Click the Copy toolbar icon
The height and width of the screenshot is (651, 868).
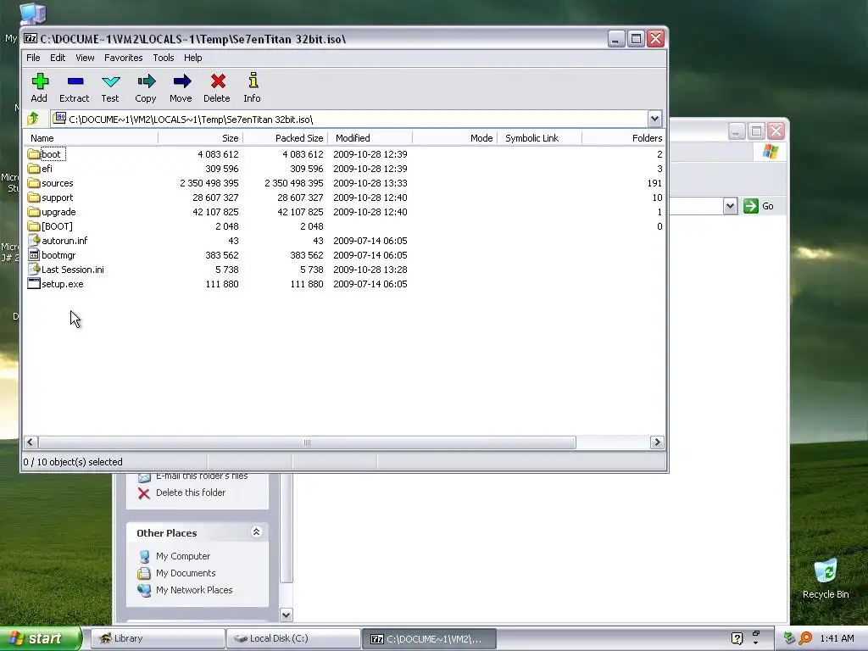click(x=146, y=82)
